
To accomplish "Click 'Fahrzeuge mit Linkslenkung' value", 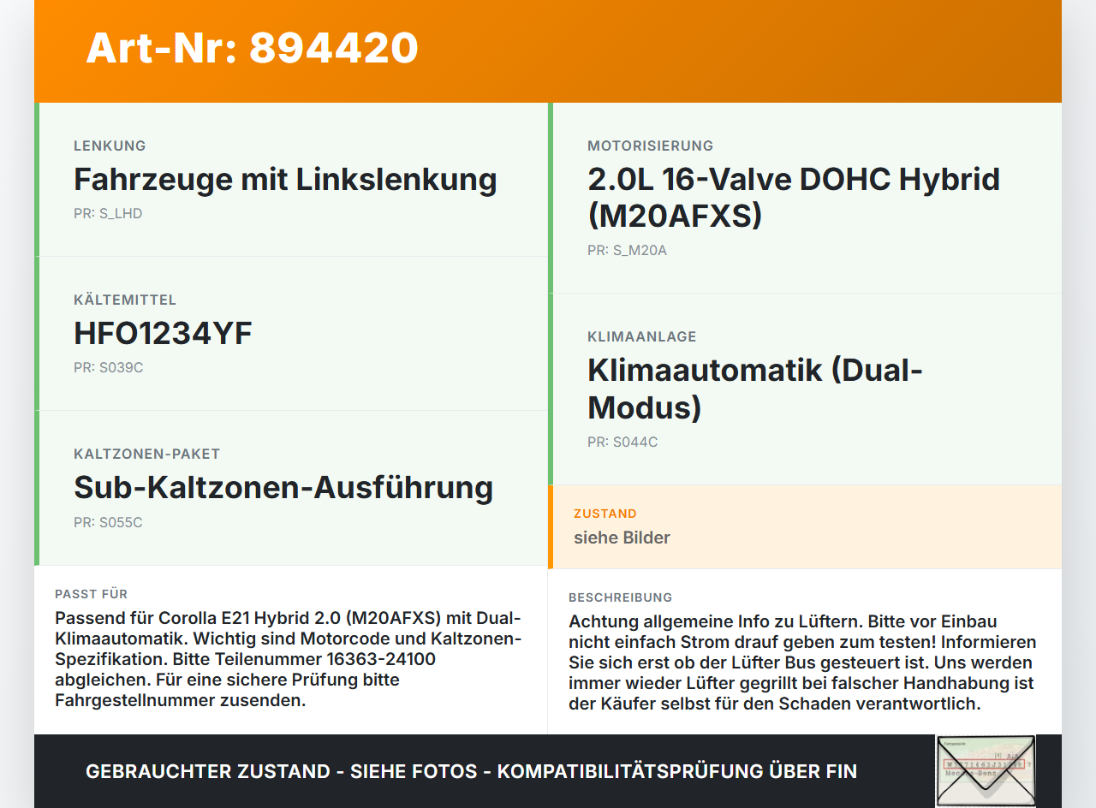I will coord(285,180).
